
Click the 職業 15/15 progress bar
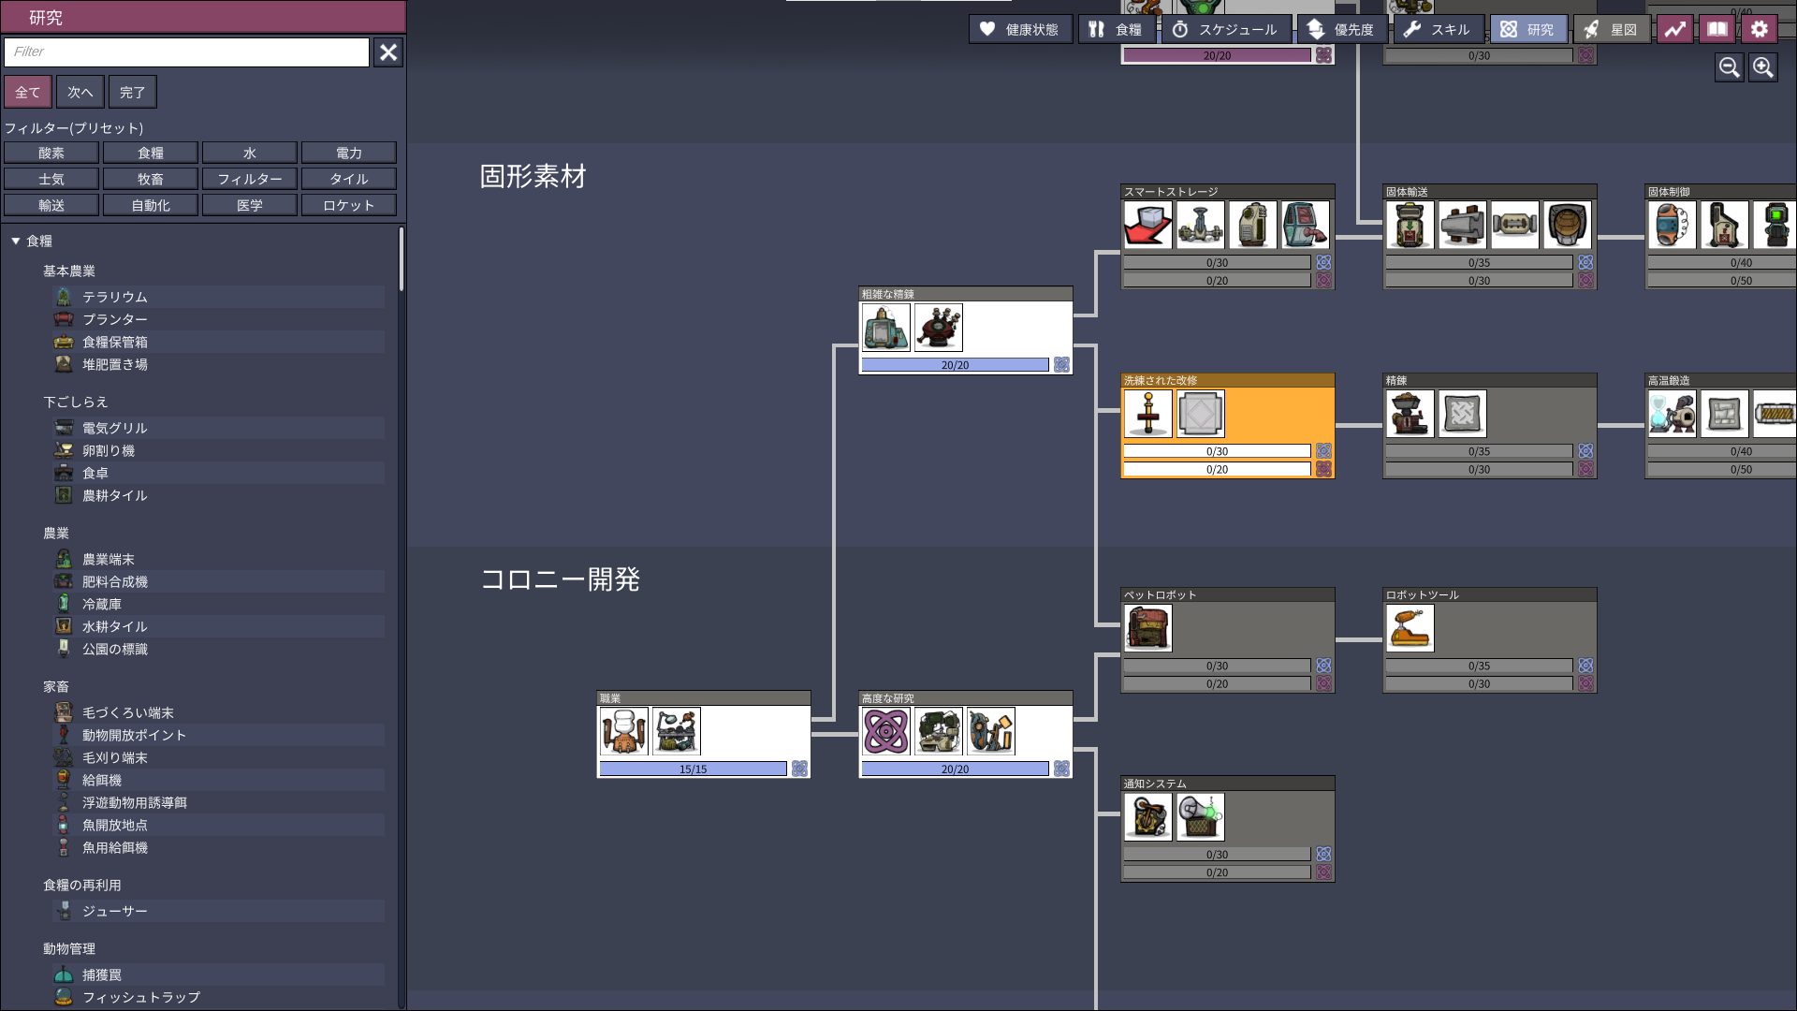click(693, 769)
